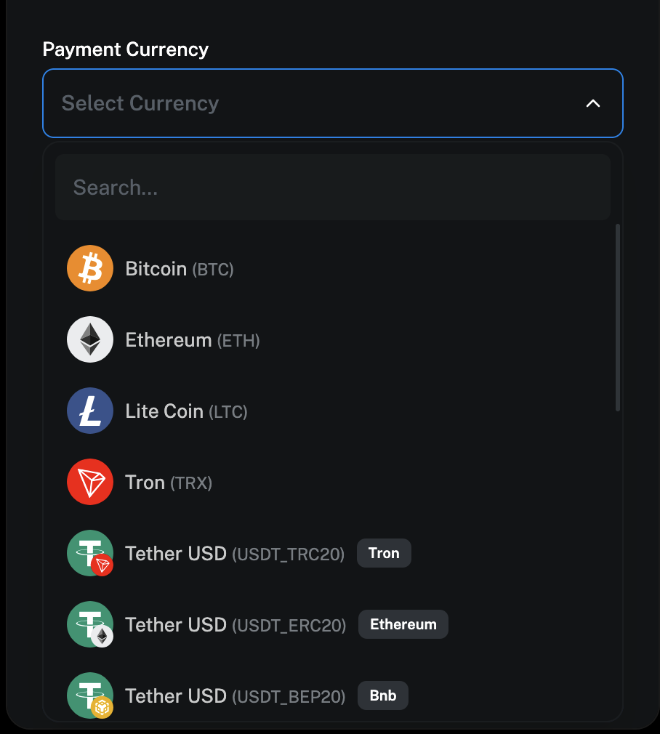
Task: Select Bitcoin (BTC) from the list
Action: [333, 269]
